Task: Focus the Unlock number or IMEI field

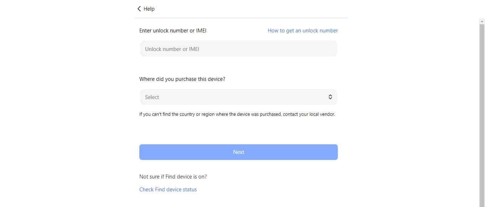Action: tap(238, 48)
